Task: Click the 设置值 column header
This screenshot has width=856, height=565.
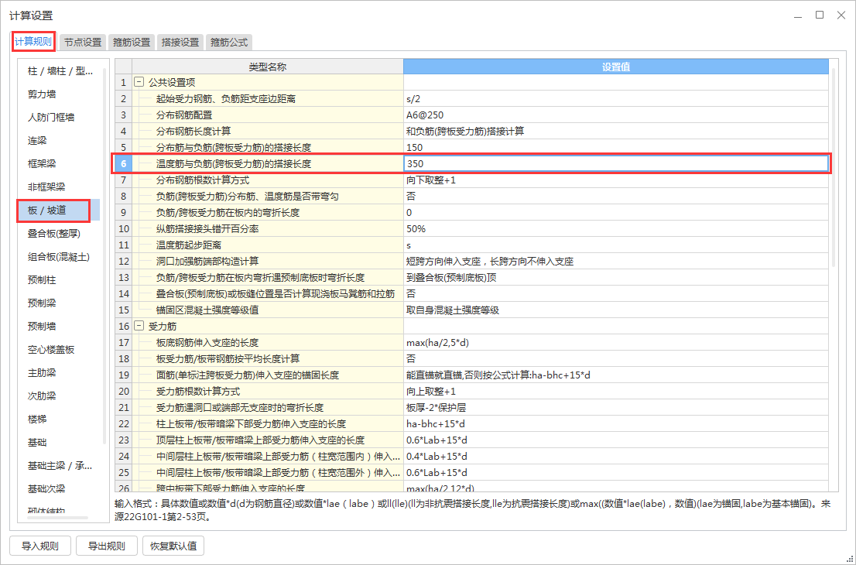Action: tap(616, 67)
